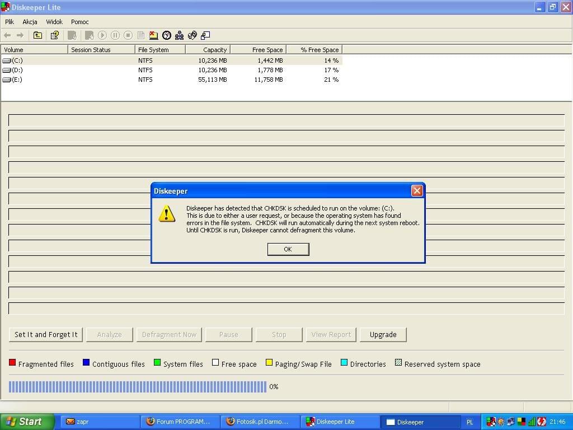Viewport: 573px width, 430px height.
Task: Open the help properties toolbar icon
Action: pyautogui.click(x=55, y=35)
